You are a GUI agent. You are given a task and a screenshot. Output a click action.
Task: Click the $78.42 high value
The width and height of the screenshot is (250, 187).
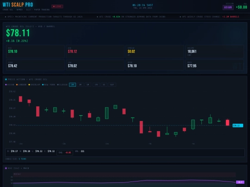(12, 66)
